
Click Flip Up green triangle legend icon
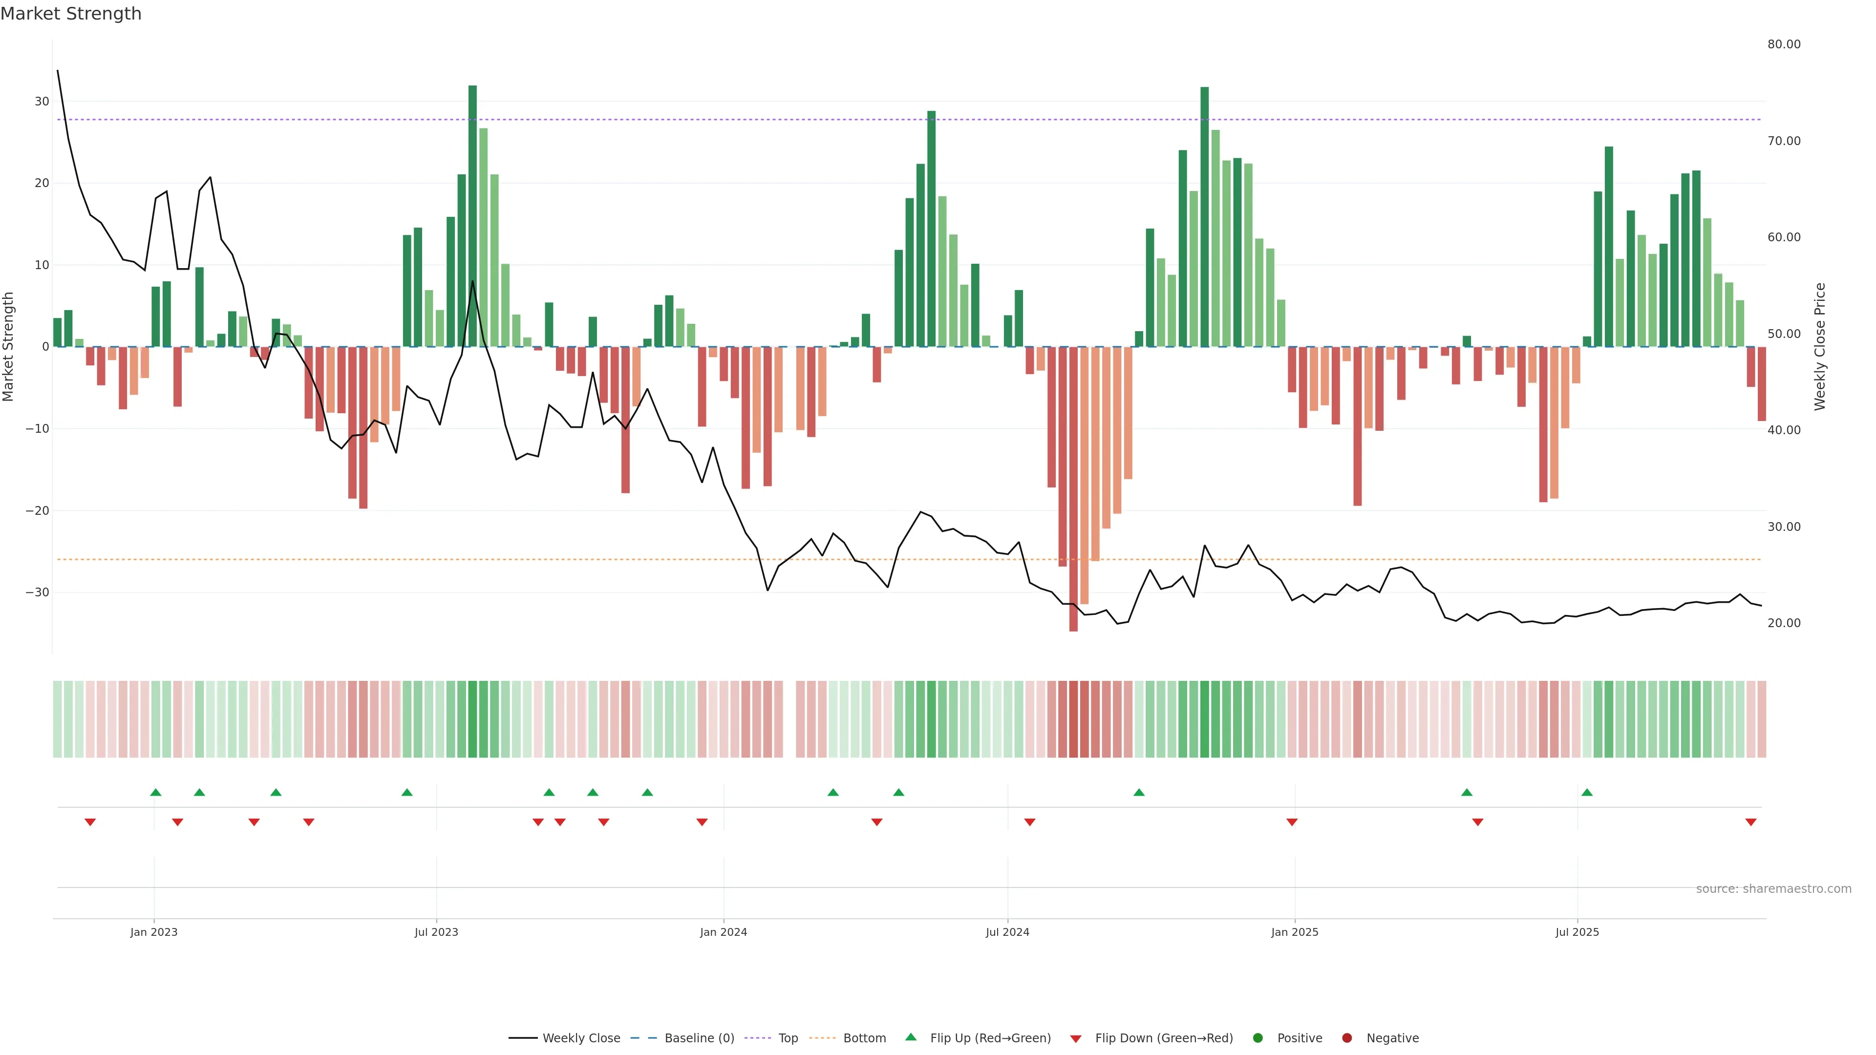coord(910,1037)
